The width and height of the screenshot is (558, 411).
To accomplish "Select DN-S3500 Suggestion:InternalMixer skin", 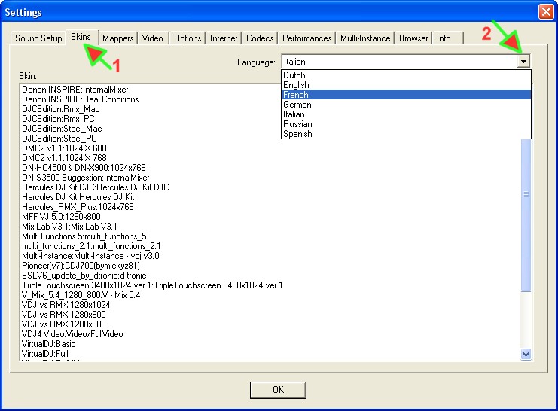I will pos(86,178).
